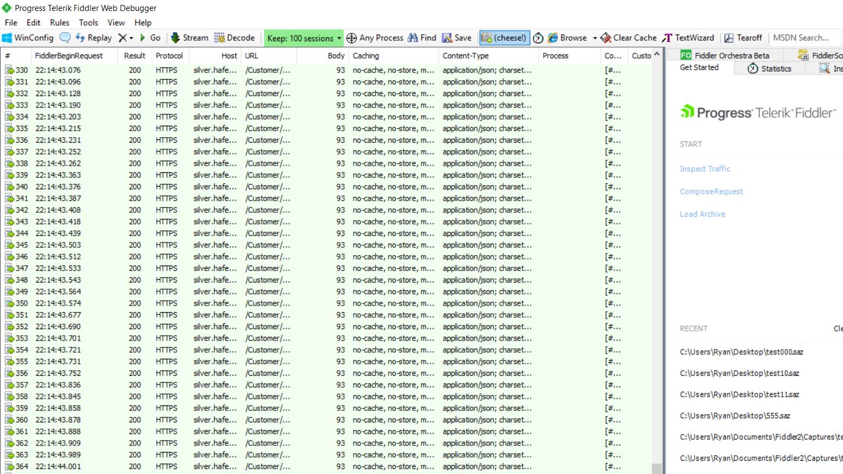Screen dimensions: 843x474
Task: Click the comment speech bubble icon
Action: pos(65,38)
